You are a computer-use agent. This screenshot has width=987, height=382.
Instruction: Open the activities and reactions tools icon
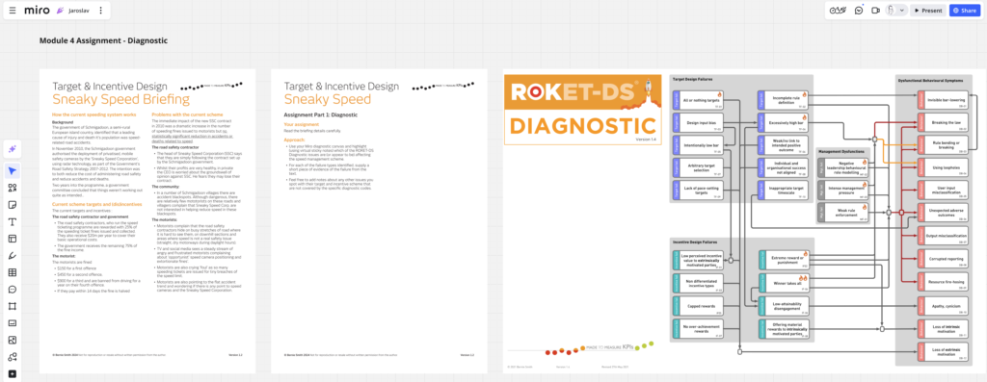(x=837, y=10)
